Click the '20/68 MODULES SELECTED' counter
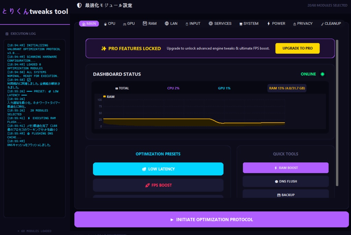This screenshot has height=235, width=351. pyautogui.click(x=327, y=5)
